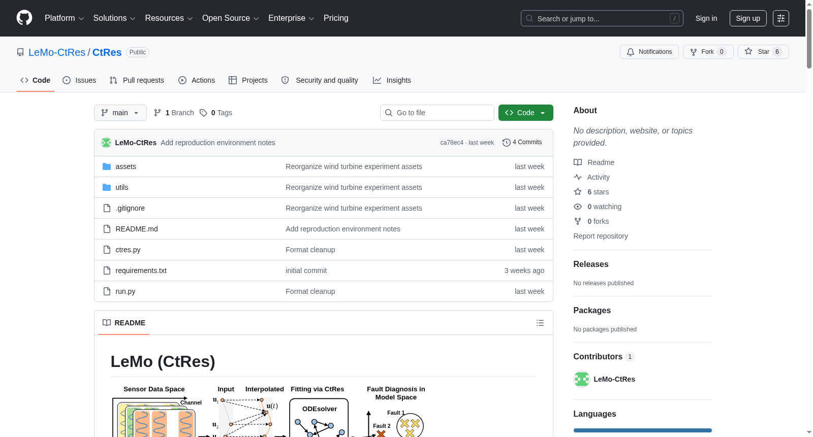Click the repository icon beside LeMo-CtRes

20,52
